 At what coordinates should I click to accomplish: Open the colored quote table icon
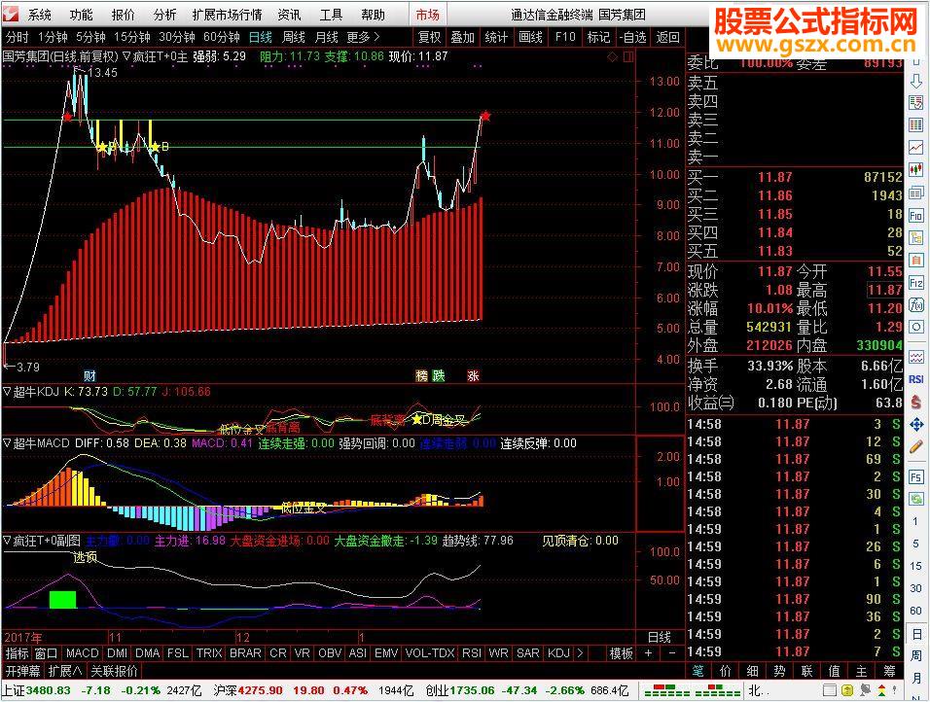(x=916, y=124)
